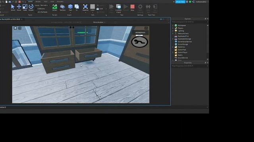The image size is (254, 142).
Task: Open the MODEL ribbon tab
Action: (x=38, y=2)
